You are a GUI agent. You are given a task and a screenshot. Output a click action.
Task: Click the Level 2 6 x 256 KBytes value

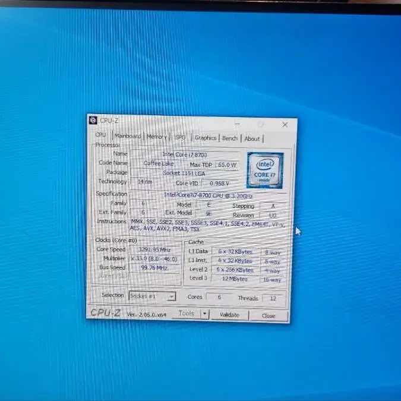(x=235, y=270)
